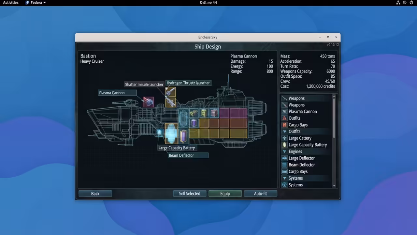The height and width of the screenshot is (235, 417).
Task: Select the olive green crate outfit slot
Action: point(194,113)
